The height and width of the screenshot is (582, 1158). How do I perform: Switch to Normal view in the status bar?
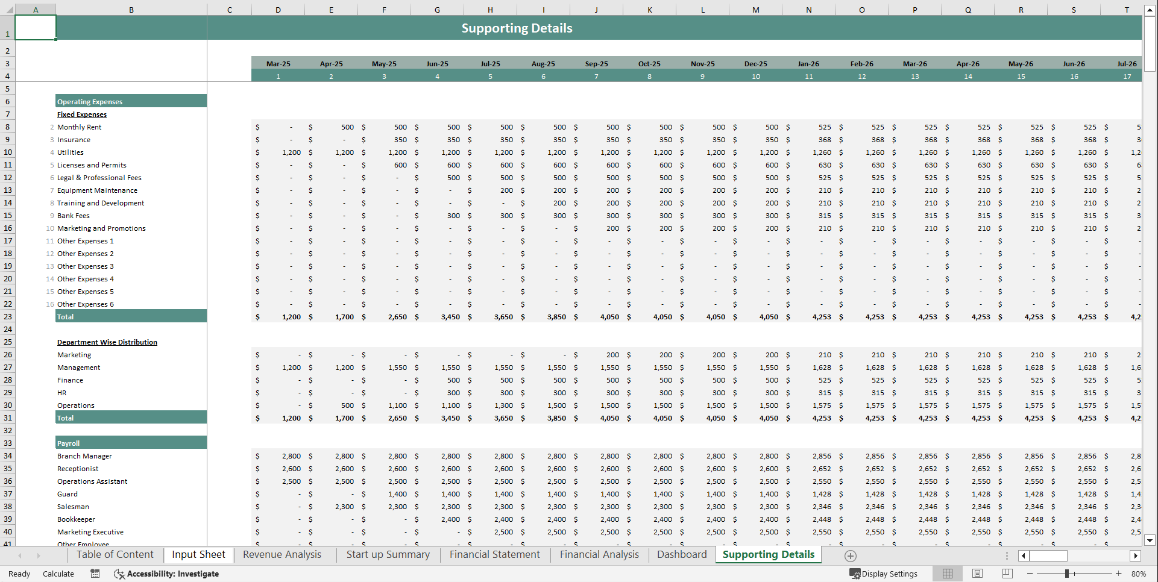[947, 574]
